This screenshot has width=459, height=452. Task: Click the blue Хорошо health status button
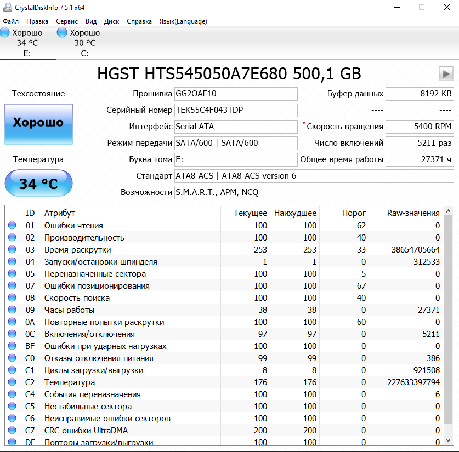click(38, 124)
